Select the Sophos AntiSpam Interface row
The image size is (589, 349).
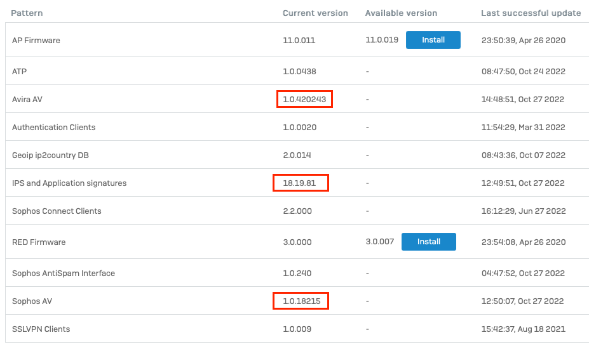[x=297, y=273]
